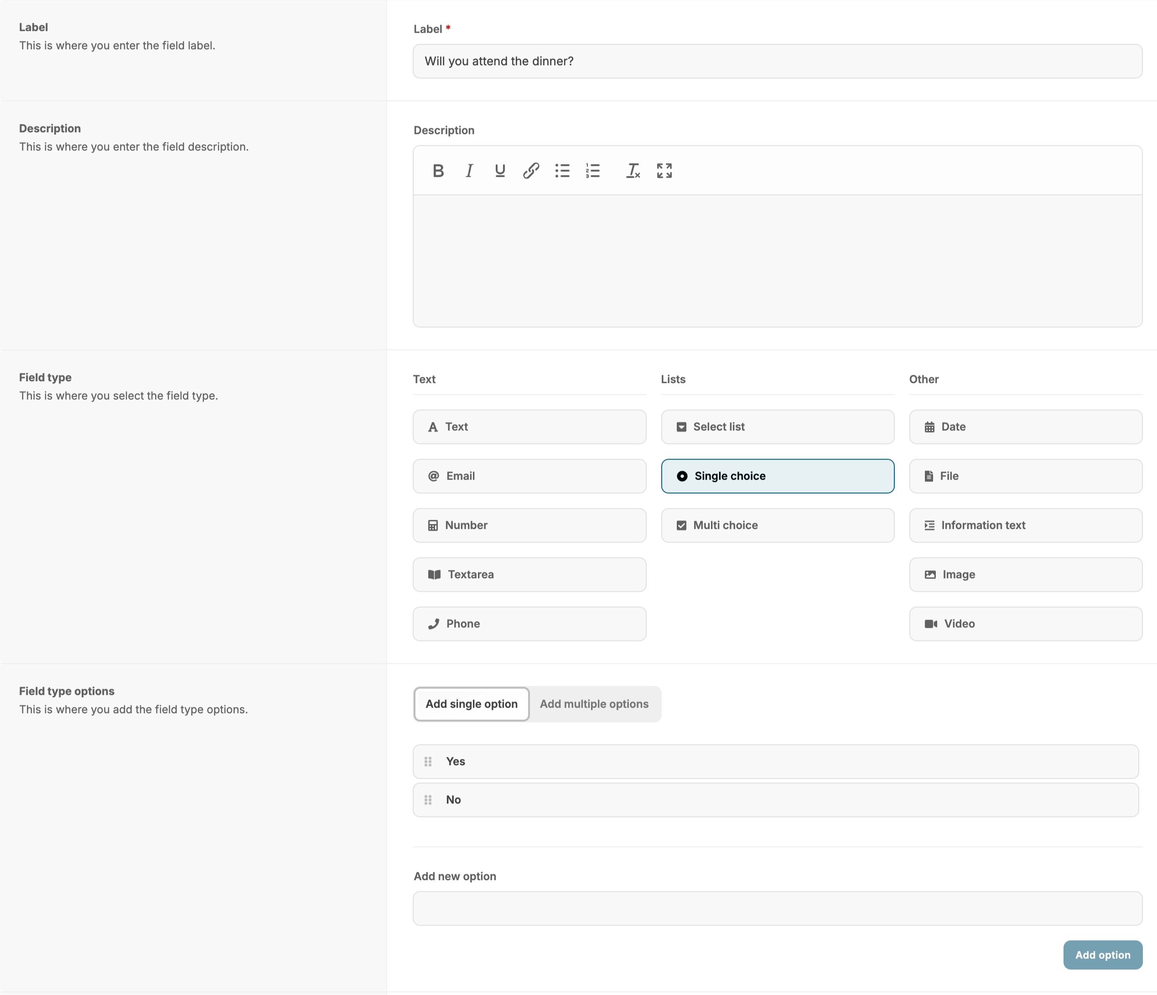This screenshot has width=1157, height=995.
Task: Clear text formatting in the editor
Action: click(x=633, y=171)
